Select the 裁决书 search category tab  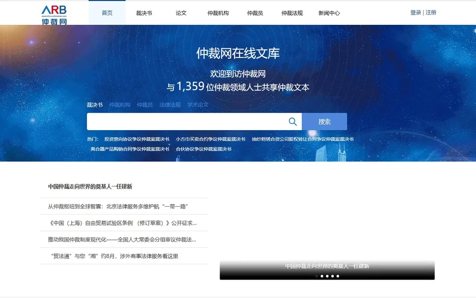click(95, 105)
